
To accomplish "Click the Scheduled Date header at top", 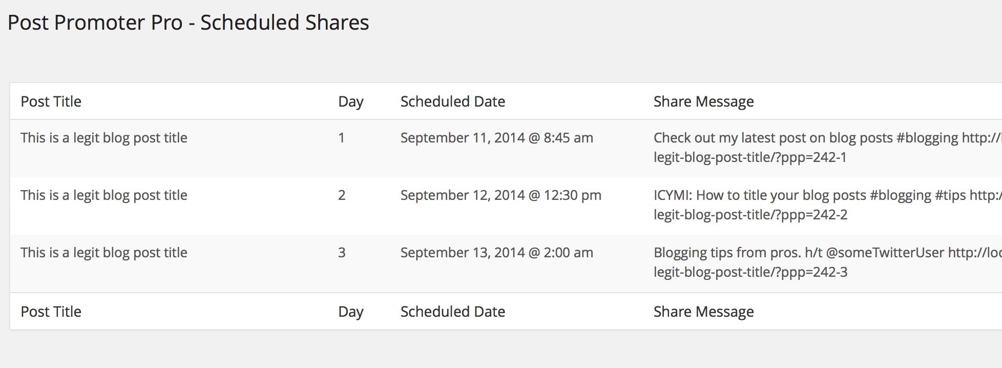I will [453, 101].
